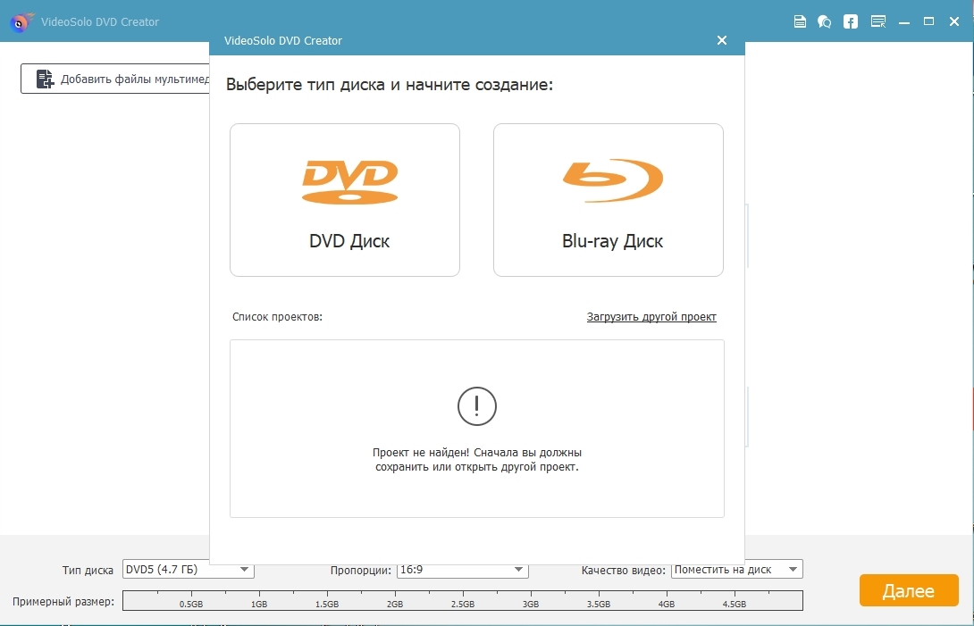The height and width of the screenshot is (626, 974).
Task: Close the disc type selection dialog
Action: tap(722, 40)
